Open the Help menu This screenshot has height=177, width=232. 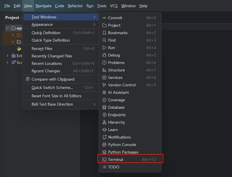[x=143, y=6]
